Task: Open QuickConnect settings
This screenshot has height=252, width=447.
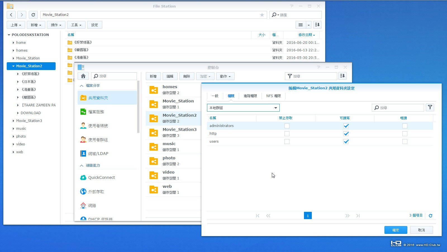Action: pyautogui.click(x=107, y=177)
